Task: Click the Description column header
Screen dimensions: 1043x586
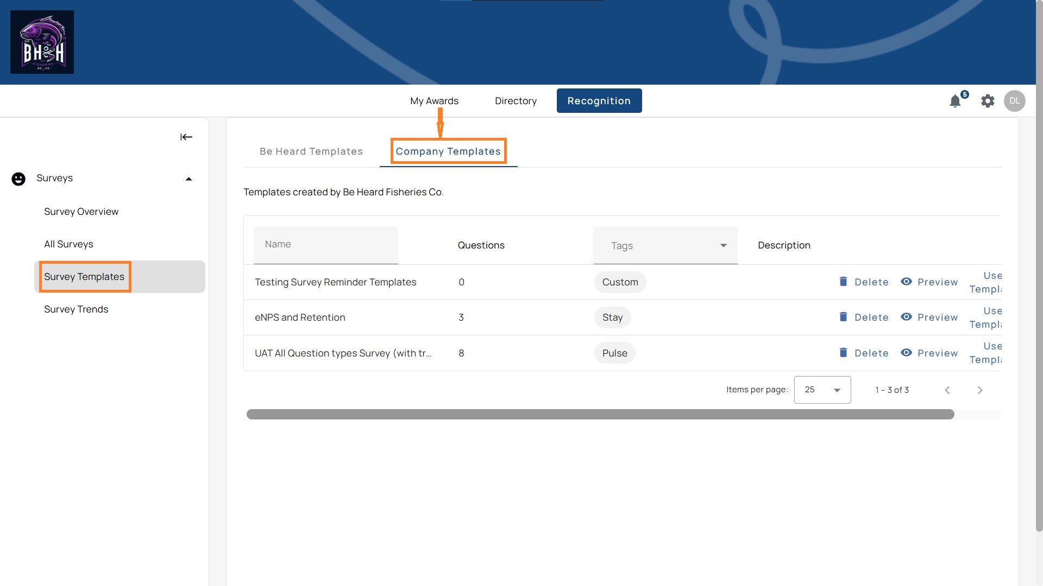Action: point(784,245)
